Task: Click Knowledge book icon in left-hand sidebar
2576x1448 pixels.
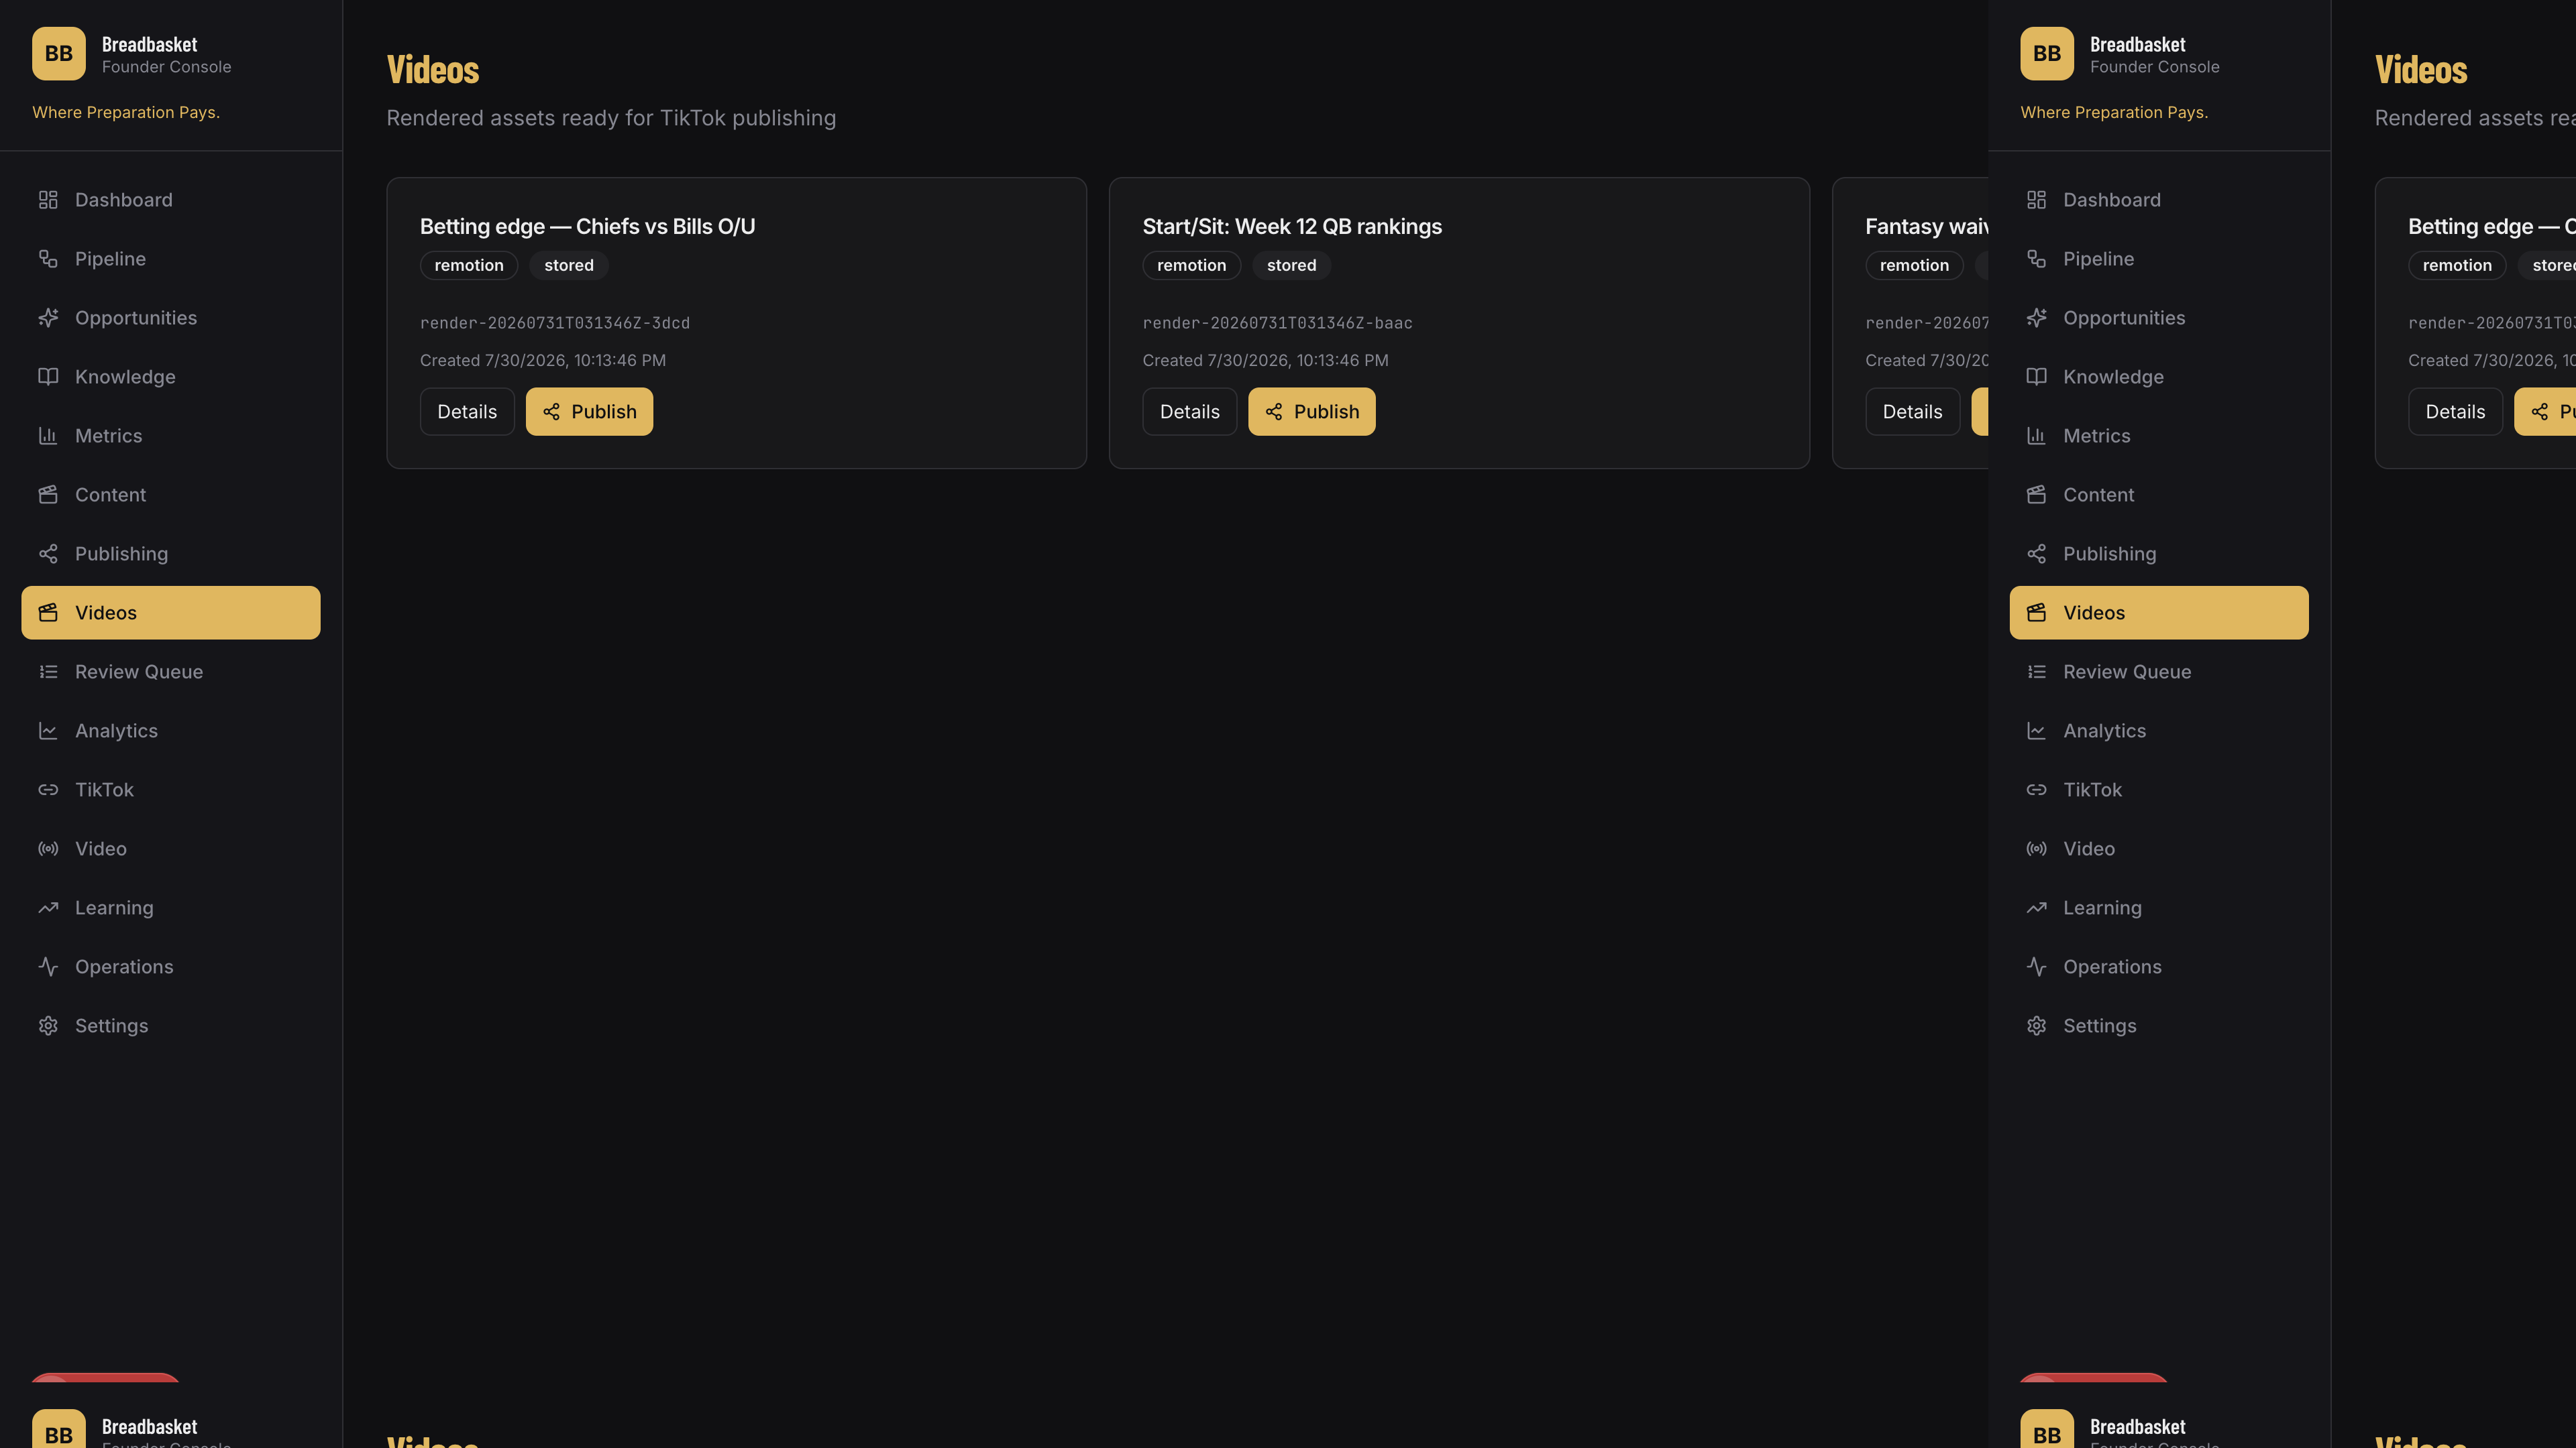Action: pyautogui.click(x=48, y=377)
